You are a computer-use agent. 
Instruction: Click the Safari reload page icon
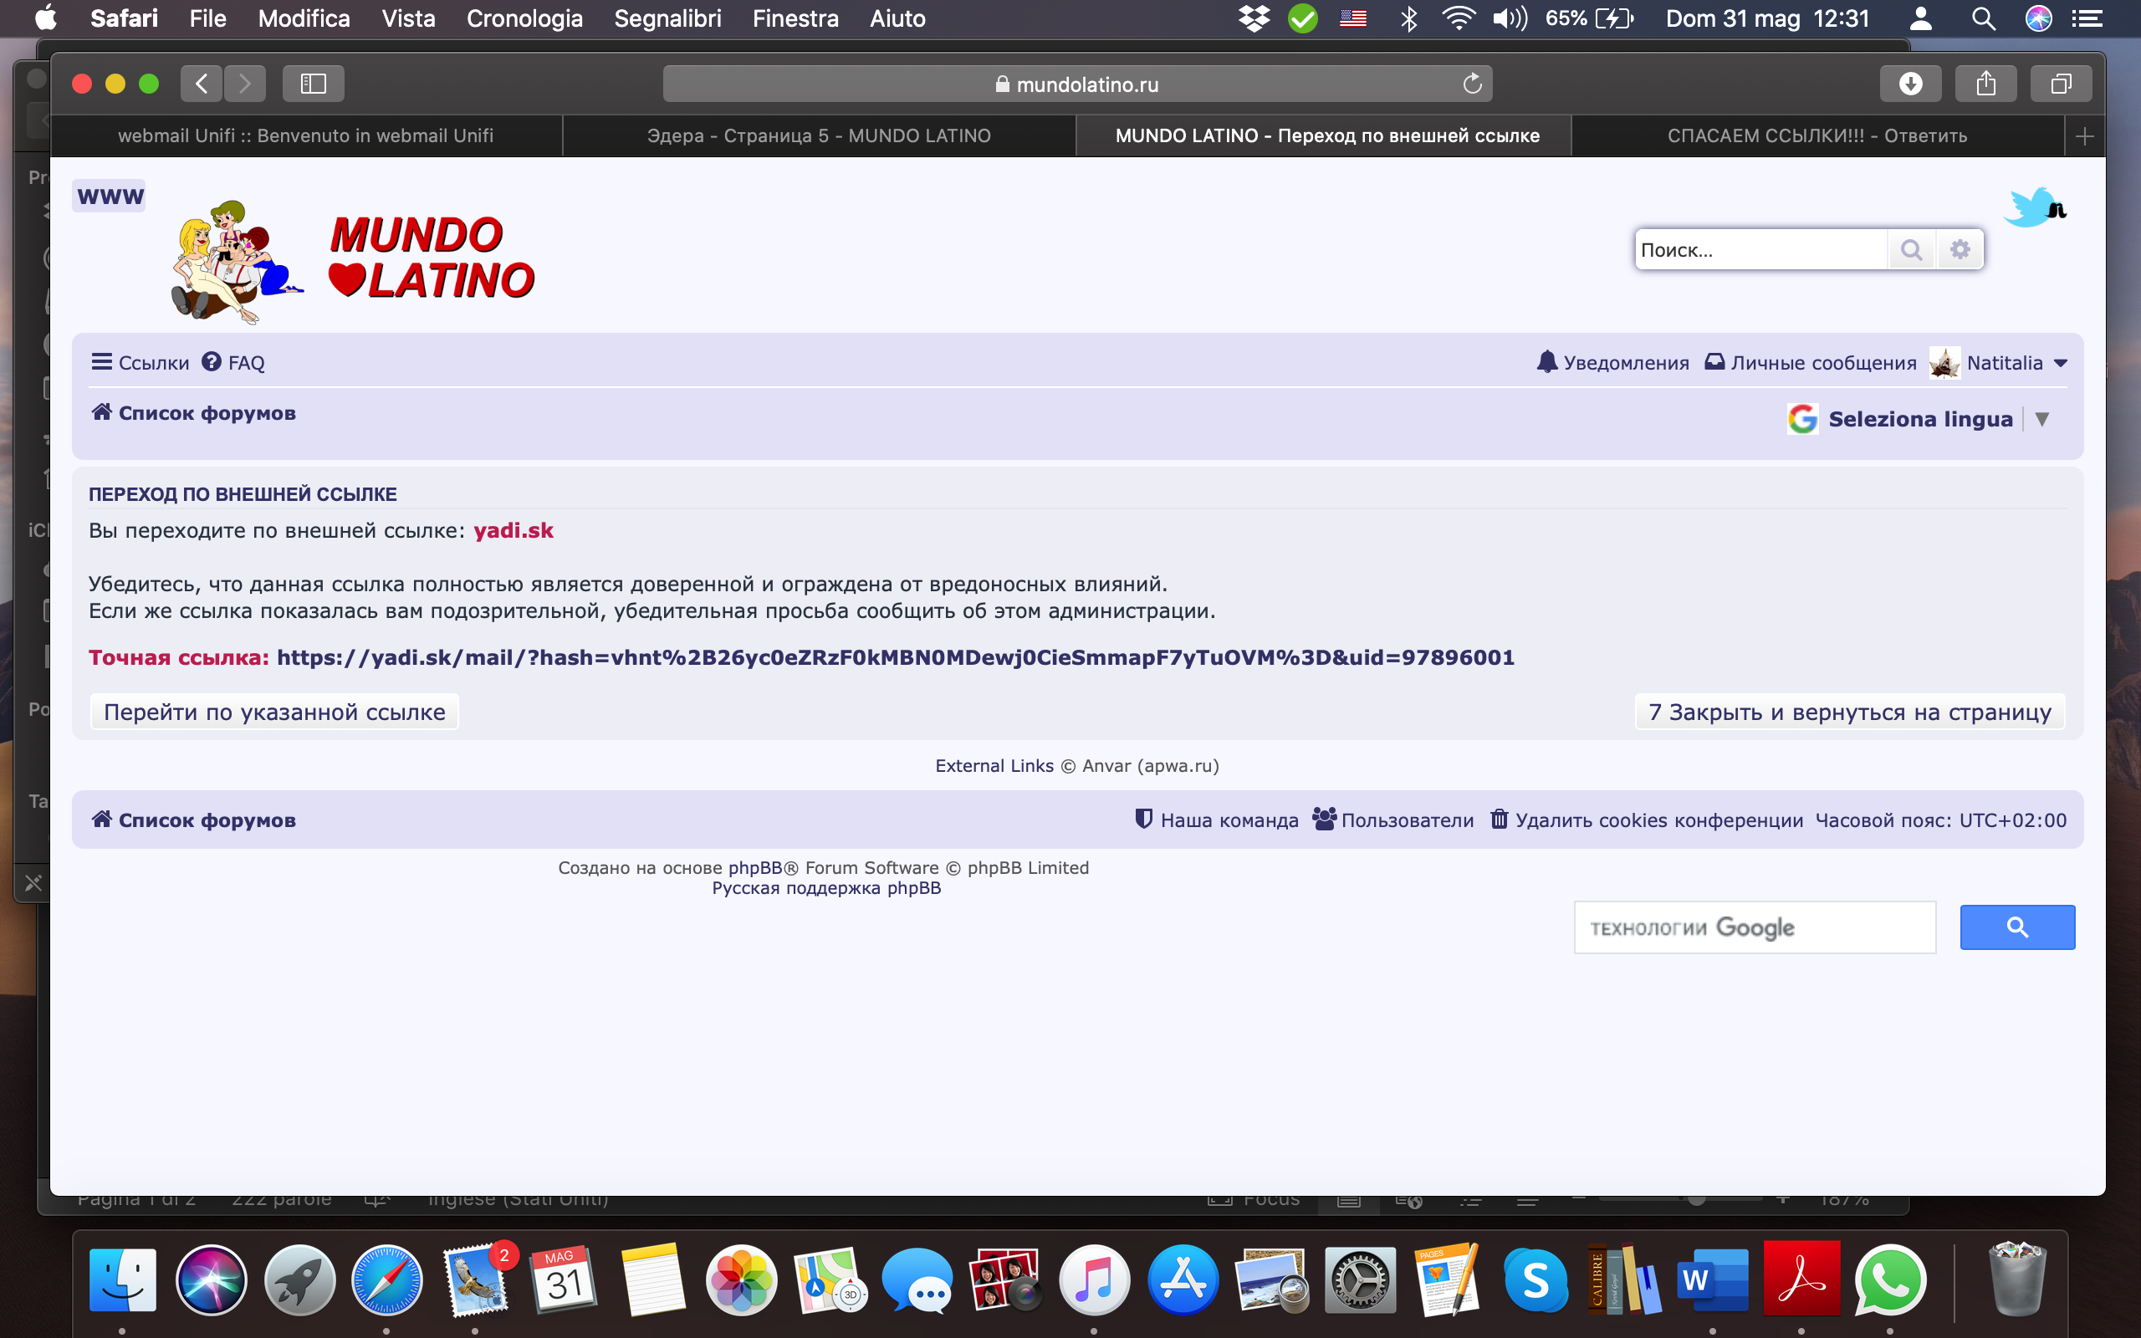(1471, 84)
